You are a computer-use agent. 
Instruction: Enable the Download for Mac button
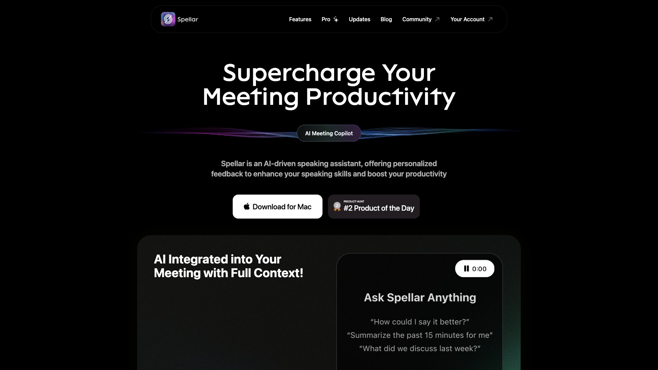coord(278,207)
